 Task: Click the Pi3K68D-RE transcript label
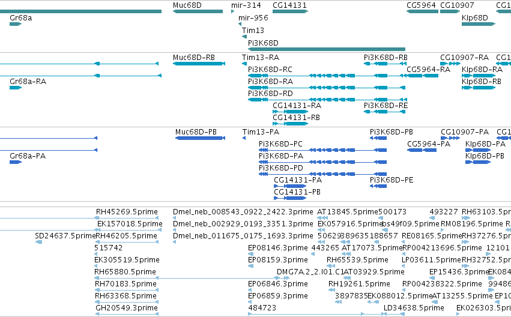click(x=386, y=106)
